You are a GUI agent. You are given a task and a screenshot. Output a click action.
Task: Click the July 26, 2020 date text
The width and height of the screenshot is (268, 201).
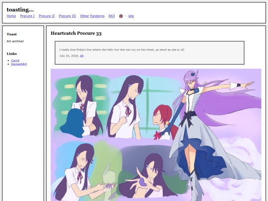[x=69, y=56]
